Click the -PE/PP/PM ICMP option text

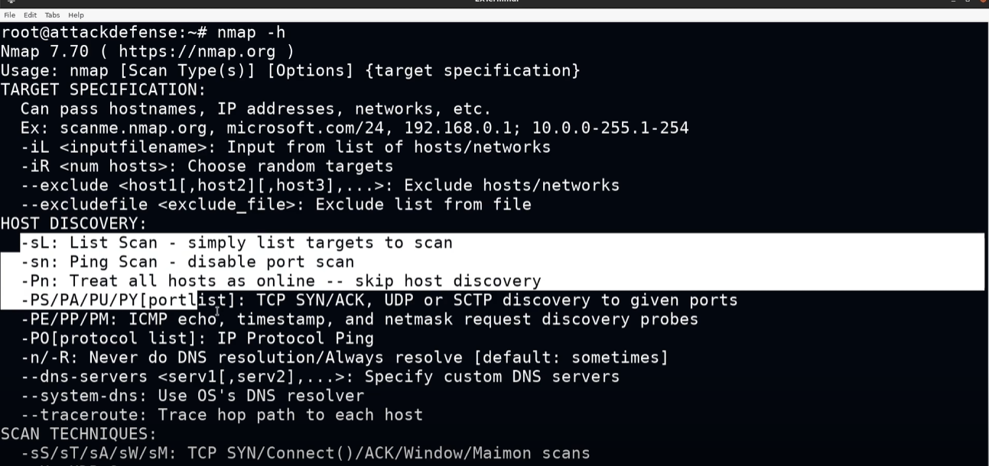(359, 319)
